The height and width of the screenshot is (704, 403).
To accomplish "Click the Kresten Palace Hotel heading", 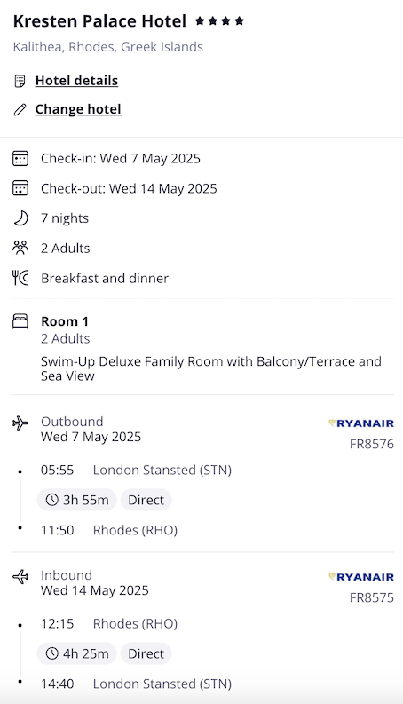I will click(x=99, y=21).
